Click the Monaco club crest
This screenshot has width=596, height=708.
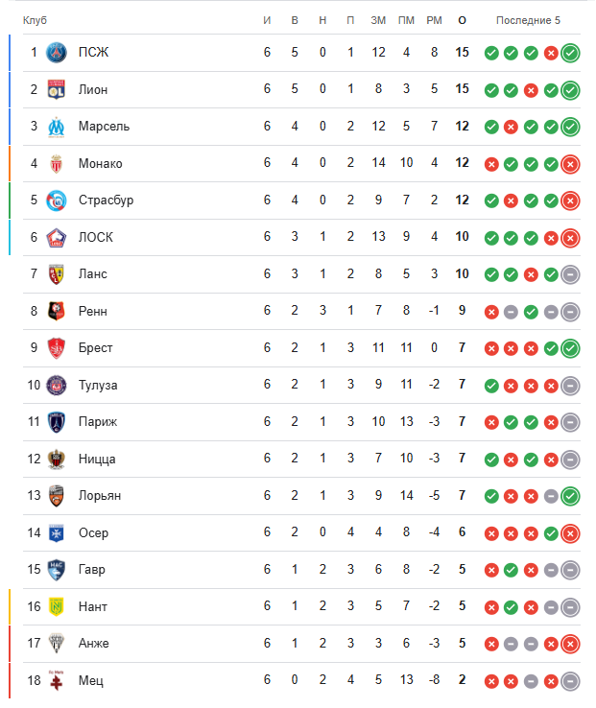[x=57, y=163]
